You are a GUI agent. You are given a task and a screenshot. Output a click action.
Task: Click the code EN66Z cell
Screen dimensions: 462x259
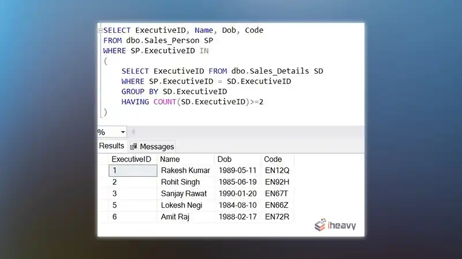[277, 205]
